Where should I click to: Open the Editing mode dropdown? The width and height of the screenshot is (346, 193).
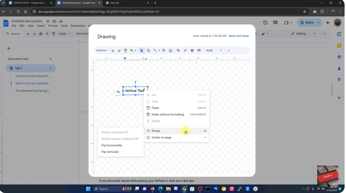(303, 34)
